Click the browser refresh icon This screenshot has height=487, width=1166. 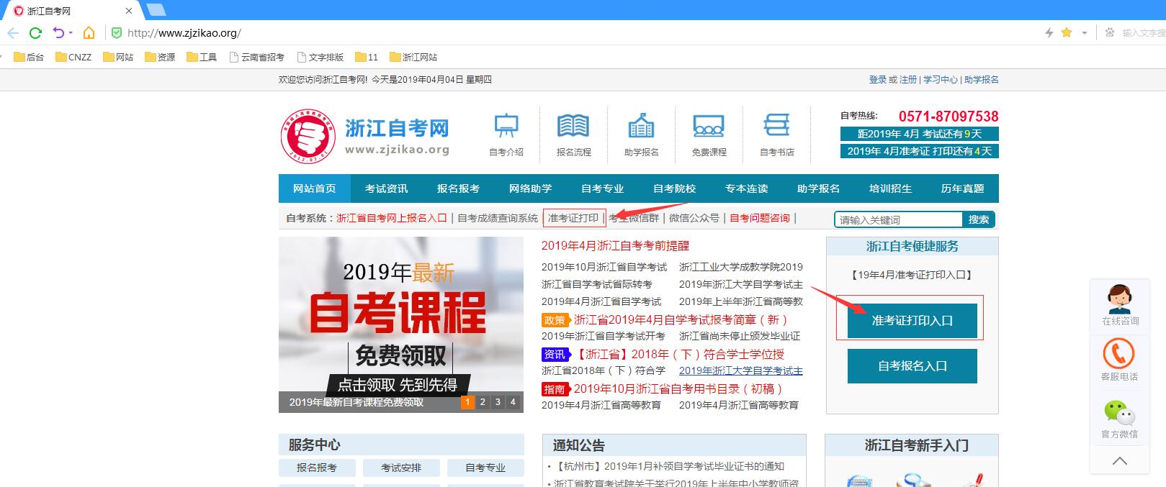[x=35, y=33]
